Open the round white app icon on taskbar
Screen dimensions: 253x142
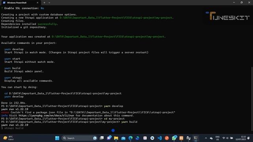point(152,138)
